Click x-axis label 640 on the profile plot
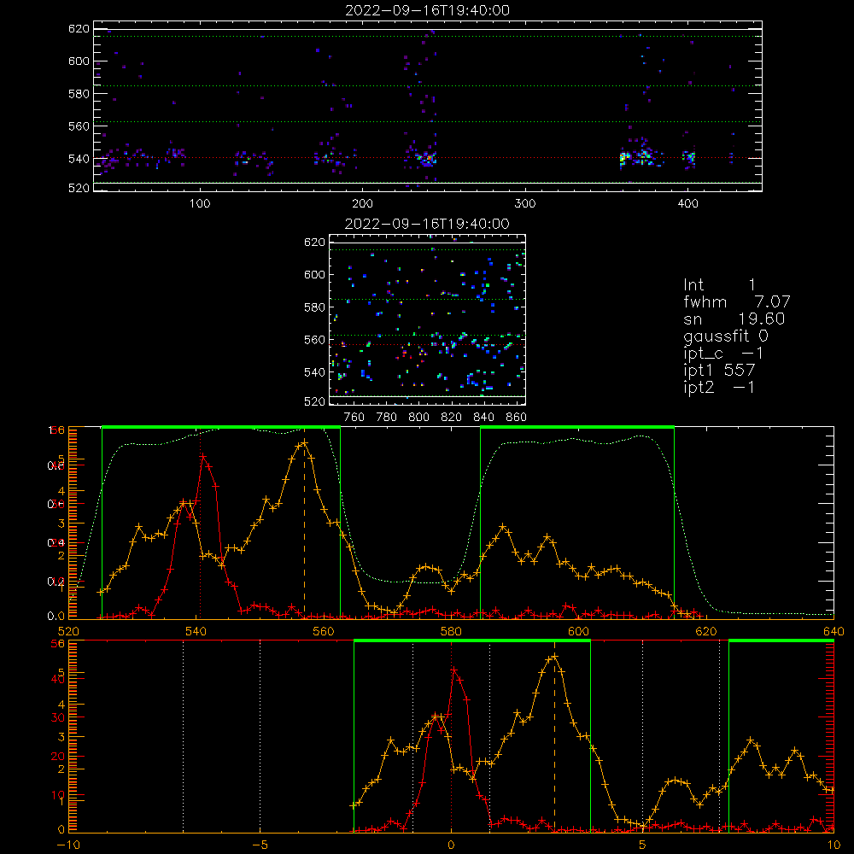The height and width of the screenshot is (854, 854). (x=834, y=631)
